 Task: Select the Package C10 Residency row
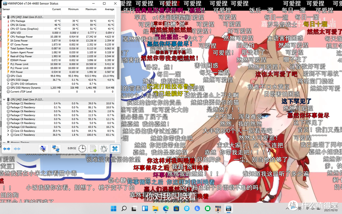point(59,127)
